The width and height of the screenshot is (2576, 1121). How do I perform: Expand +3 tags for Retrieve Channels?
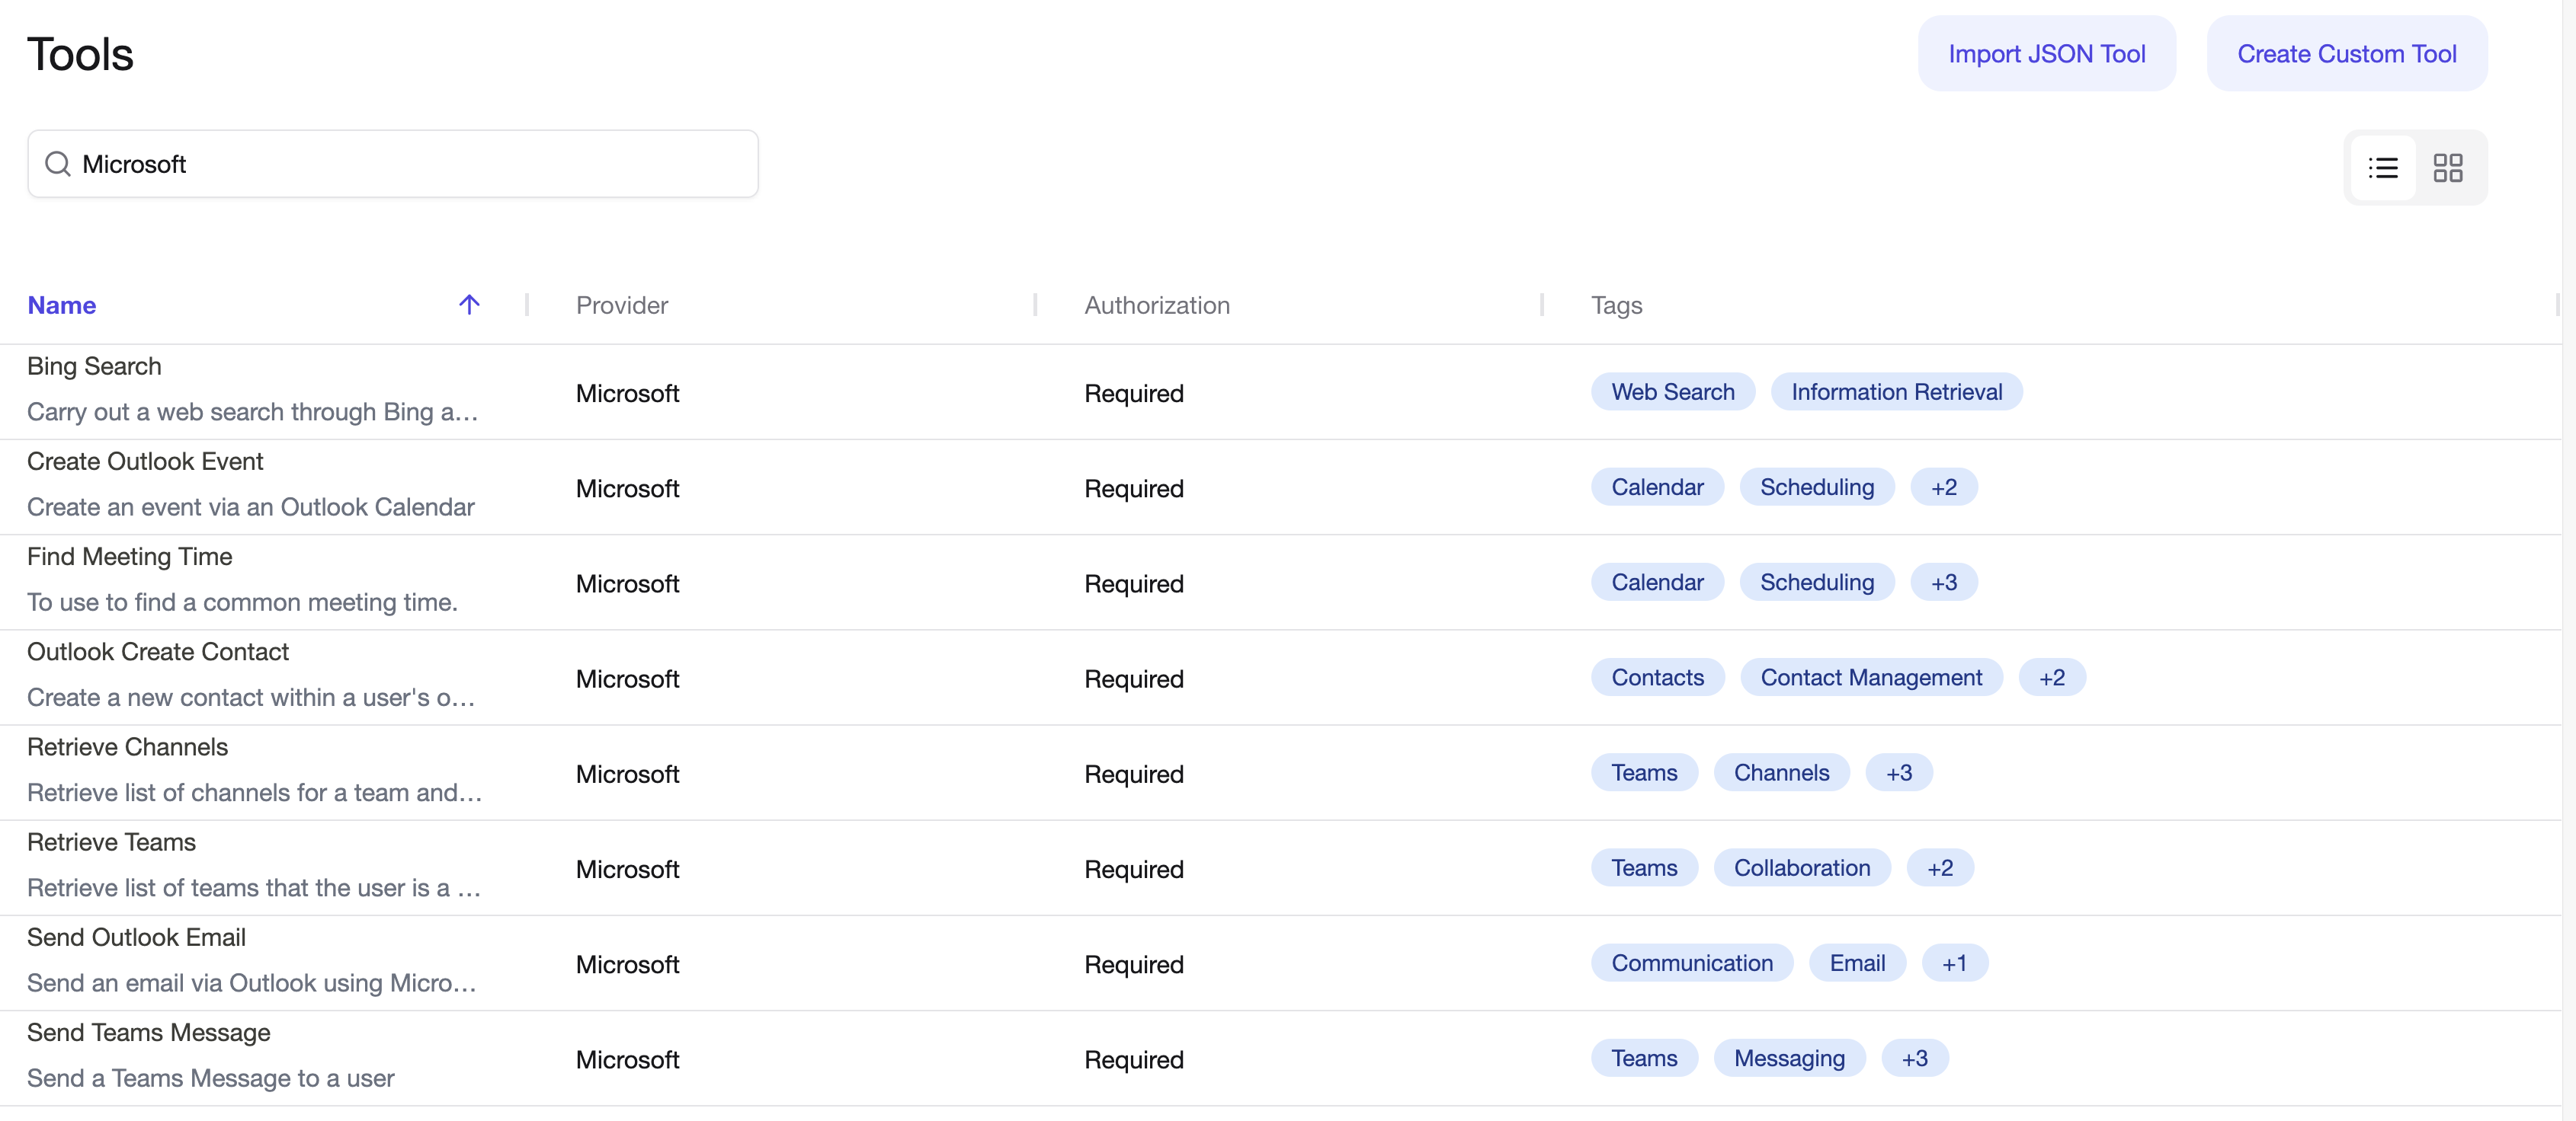pos(1898,772)
